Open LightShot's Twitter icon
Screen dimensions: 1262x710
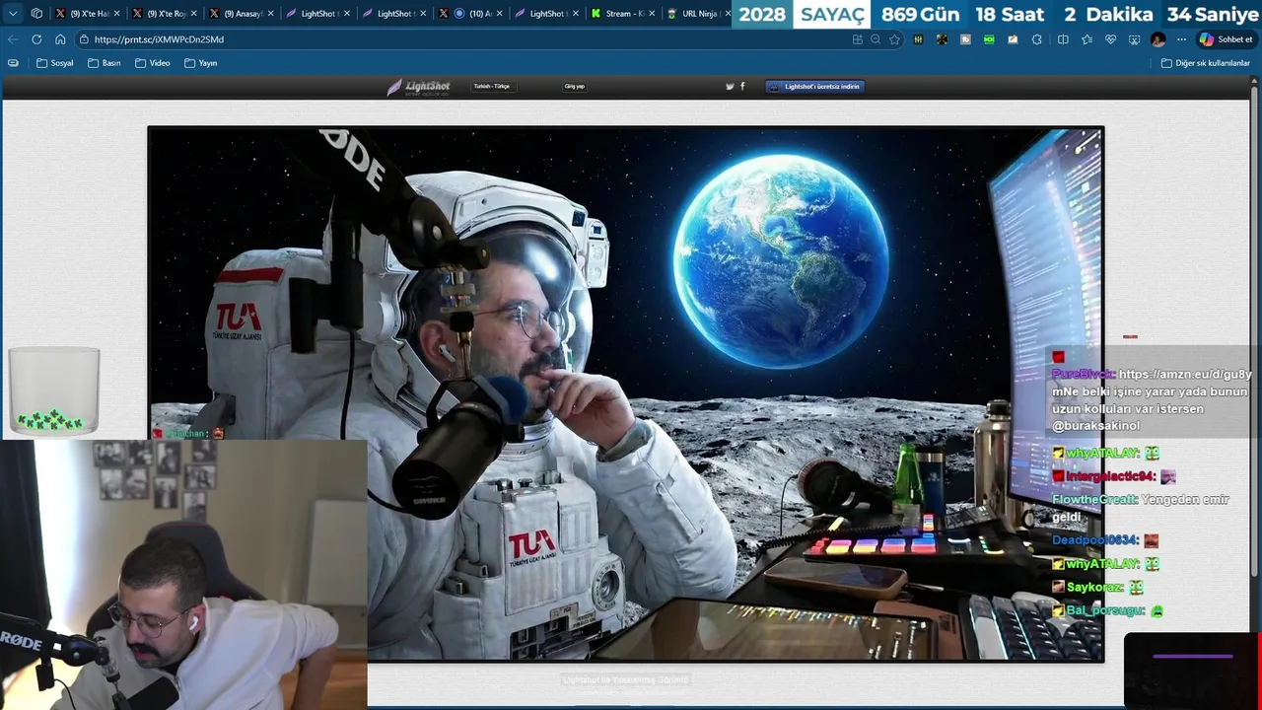[730, 87]
